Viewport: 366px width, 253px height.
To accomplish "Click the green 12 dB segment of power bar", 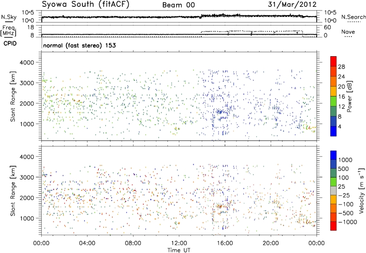I will pyautogui.click(x=334, y=101).
